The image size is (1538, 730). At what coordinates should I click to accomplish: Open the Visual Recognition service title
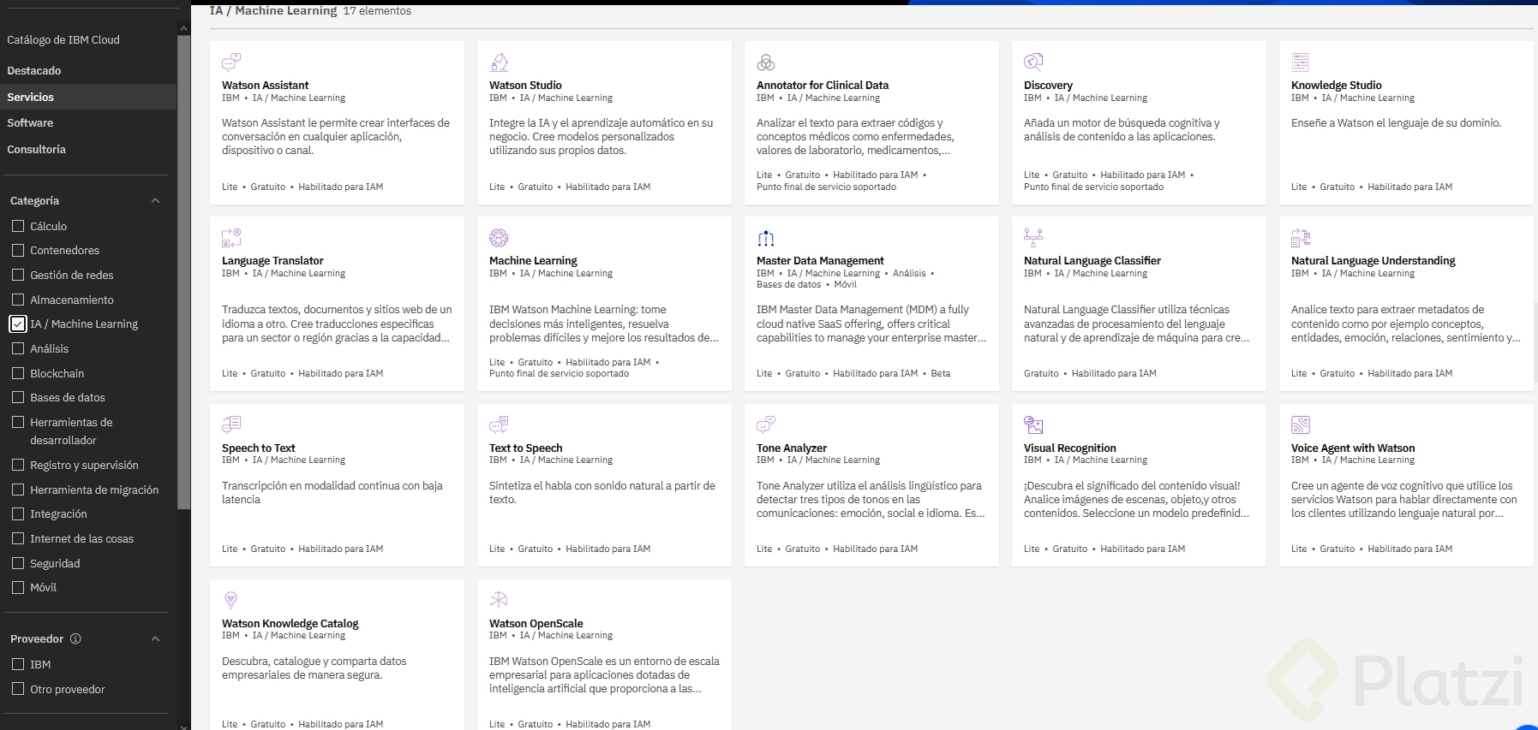1070,448
